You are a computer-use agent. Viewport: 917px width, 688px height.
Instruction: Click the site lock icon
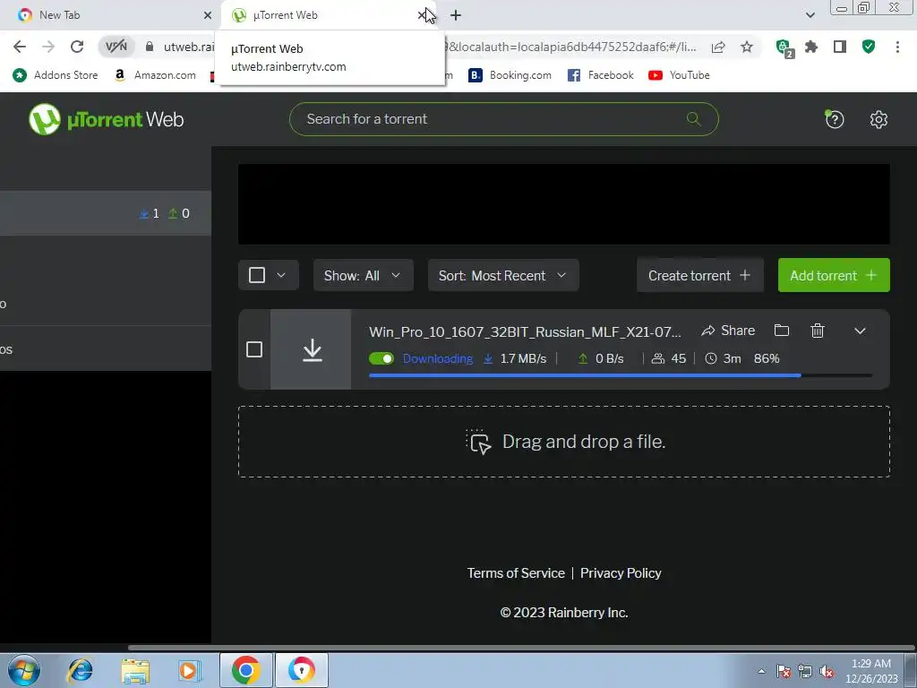[x=150, y=47]
